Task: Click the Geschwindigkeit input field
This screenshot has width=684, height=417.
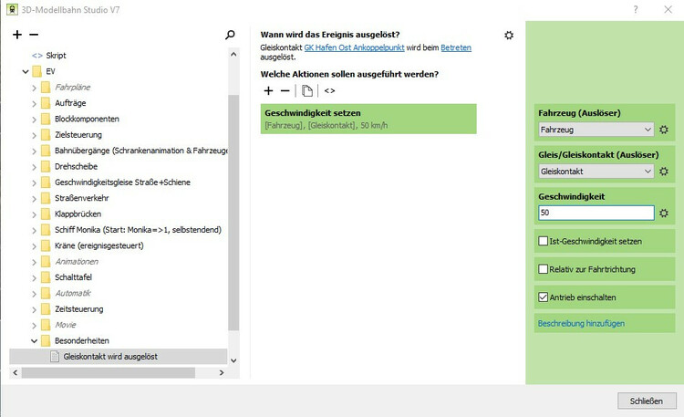Action: pos(596,214)
